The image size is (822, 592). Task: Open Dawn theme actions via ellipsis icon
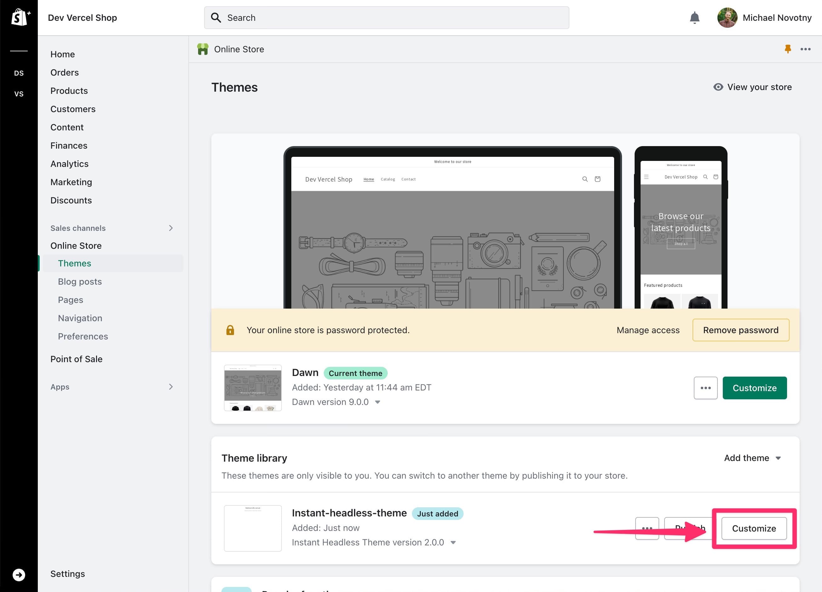pyautogui.click(x=705, y=388)
